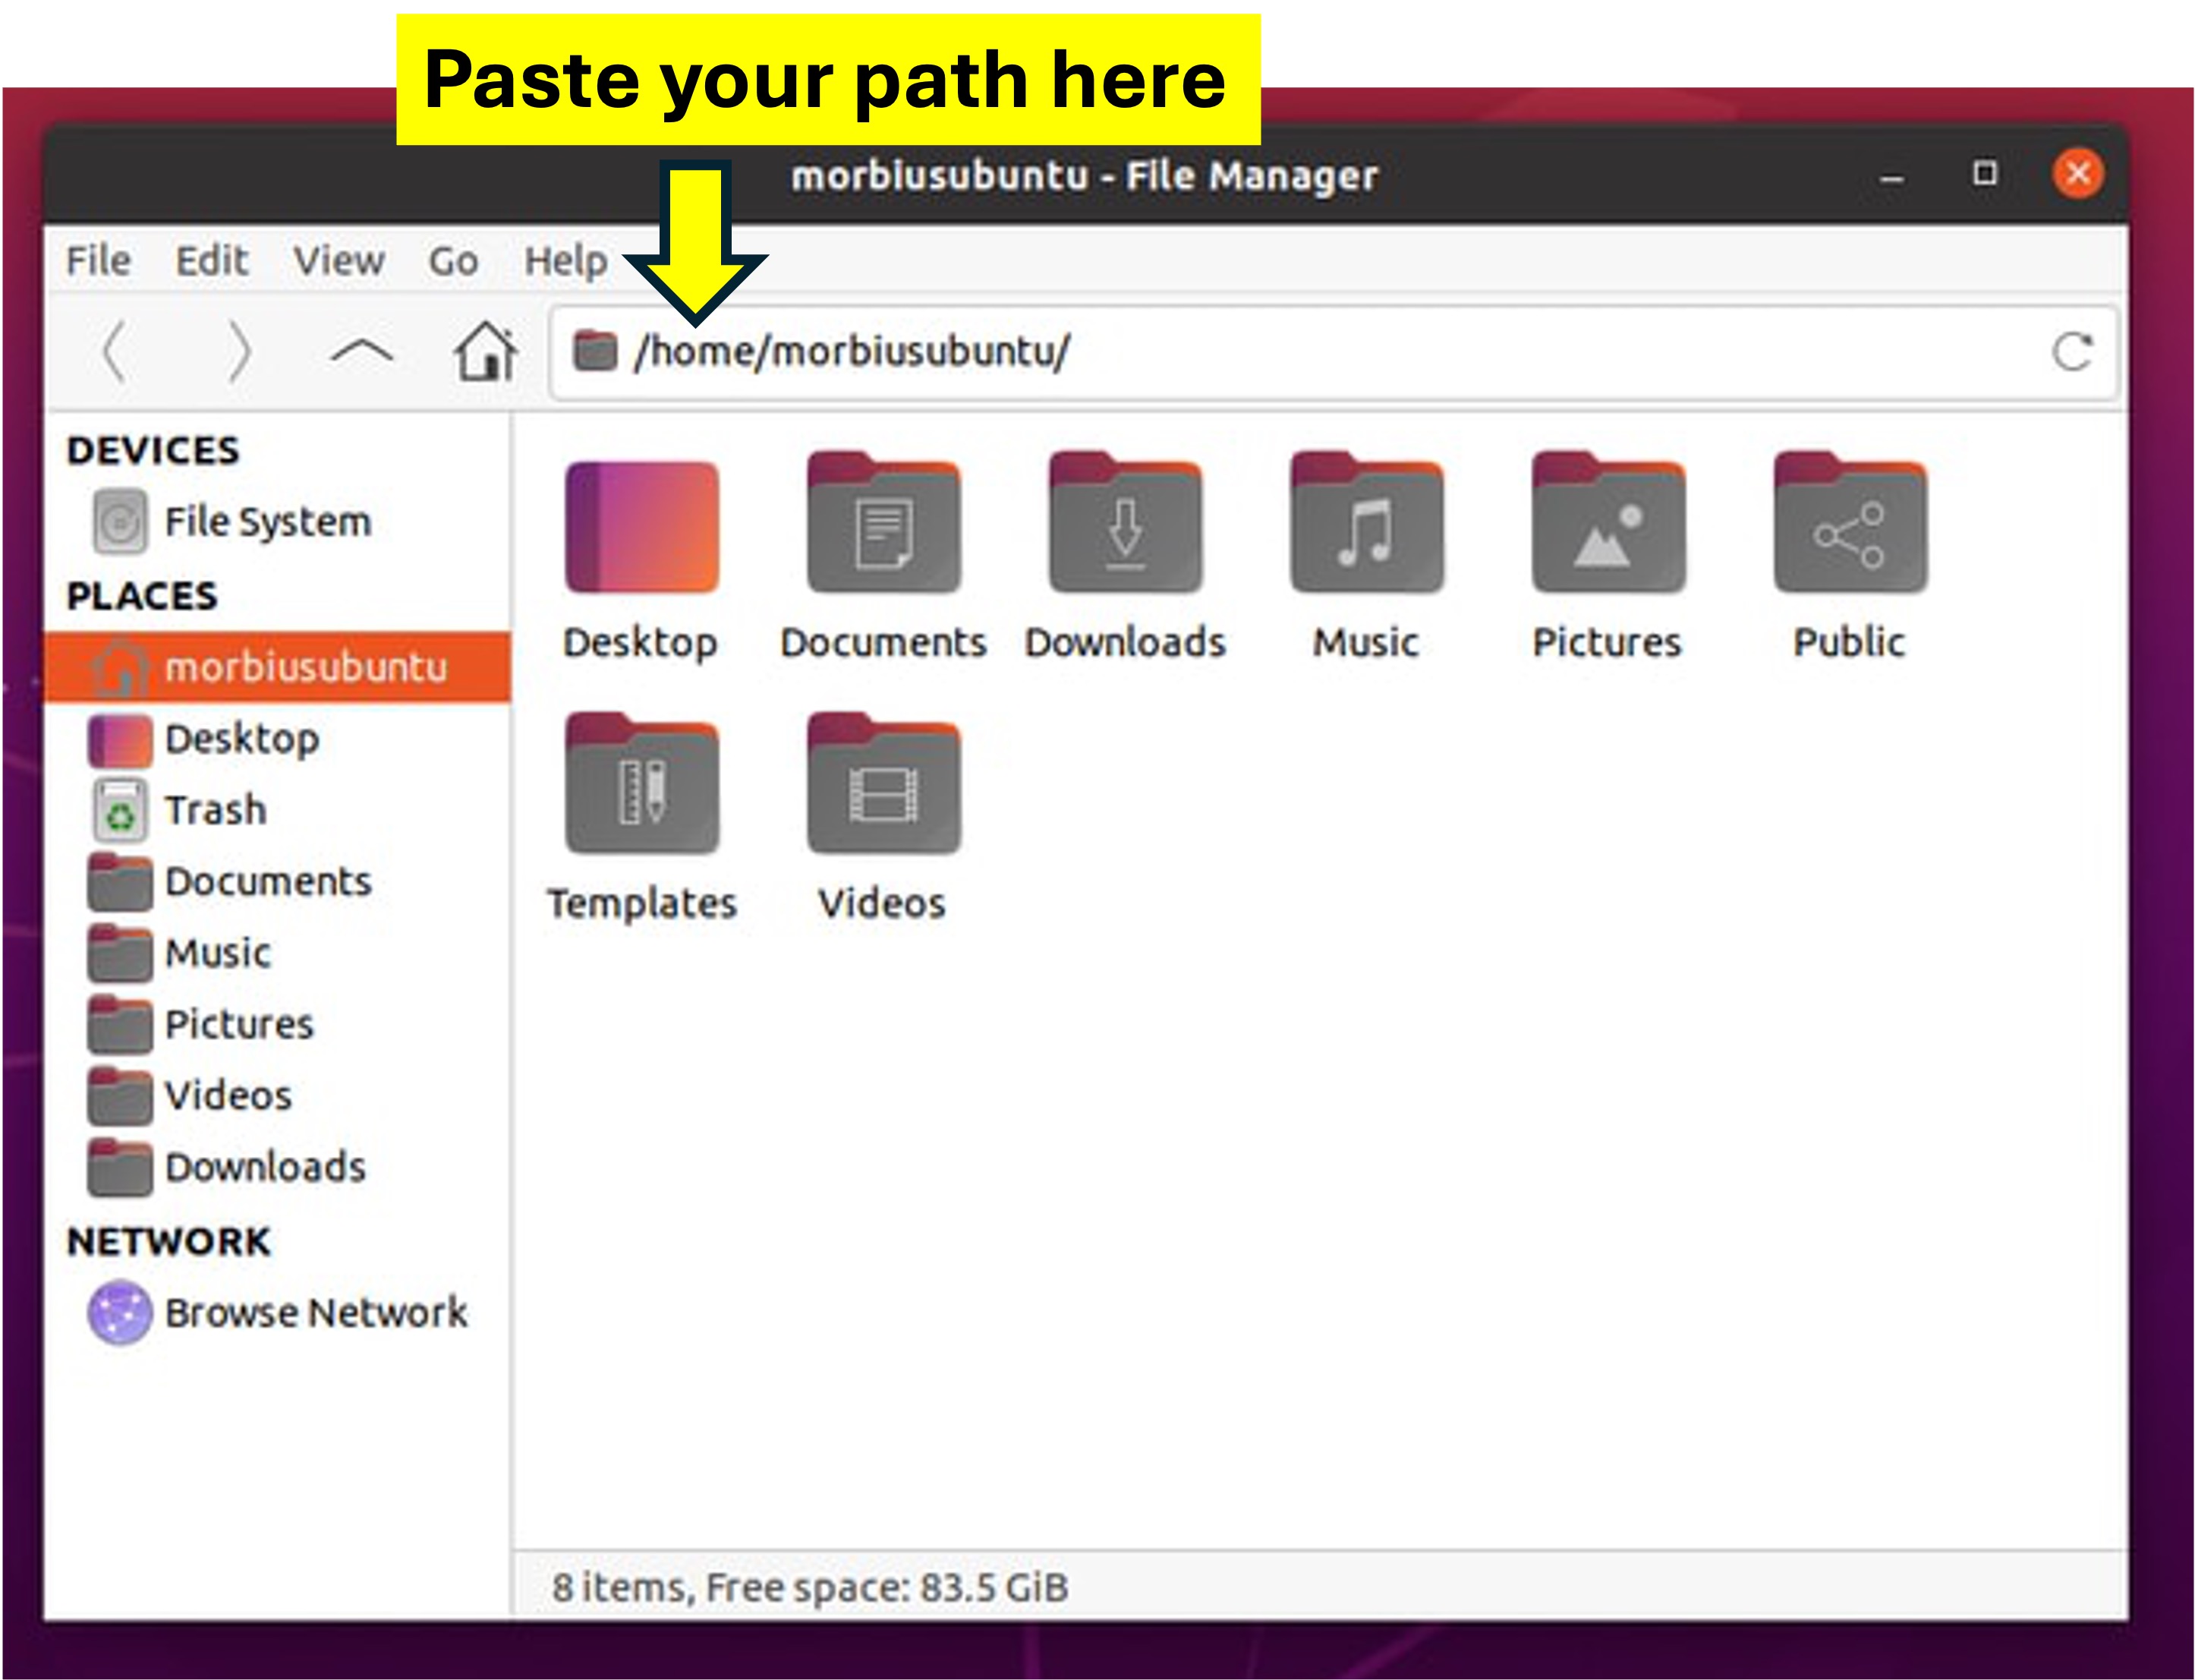Open the Videos folder in main pane
This screenshot has width=2195, height=1680.
click(x=883, y=820)
